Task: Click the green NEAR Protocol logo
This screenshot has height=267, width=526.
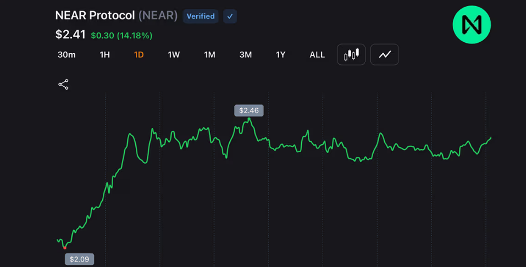Action: 472,25
